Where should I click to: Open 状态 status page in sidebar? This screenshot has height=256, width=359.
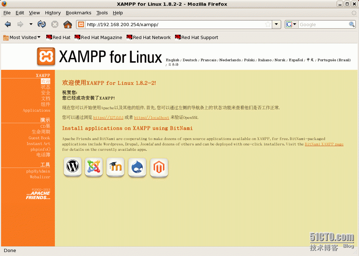tap(45, 87)
